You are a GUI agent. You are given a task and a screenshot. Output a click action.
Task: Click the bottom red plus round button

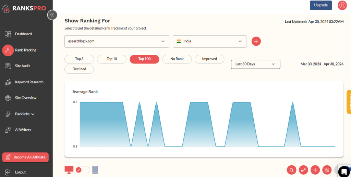pyautogui.click(x=315, y=170)
